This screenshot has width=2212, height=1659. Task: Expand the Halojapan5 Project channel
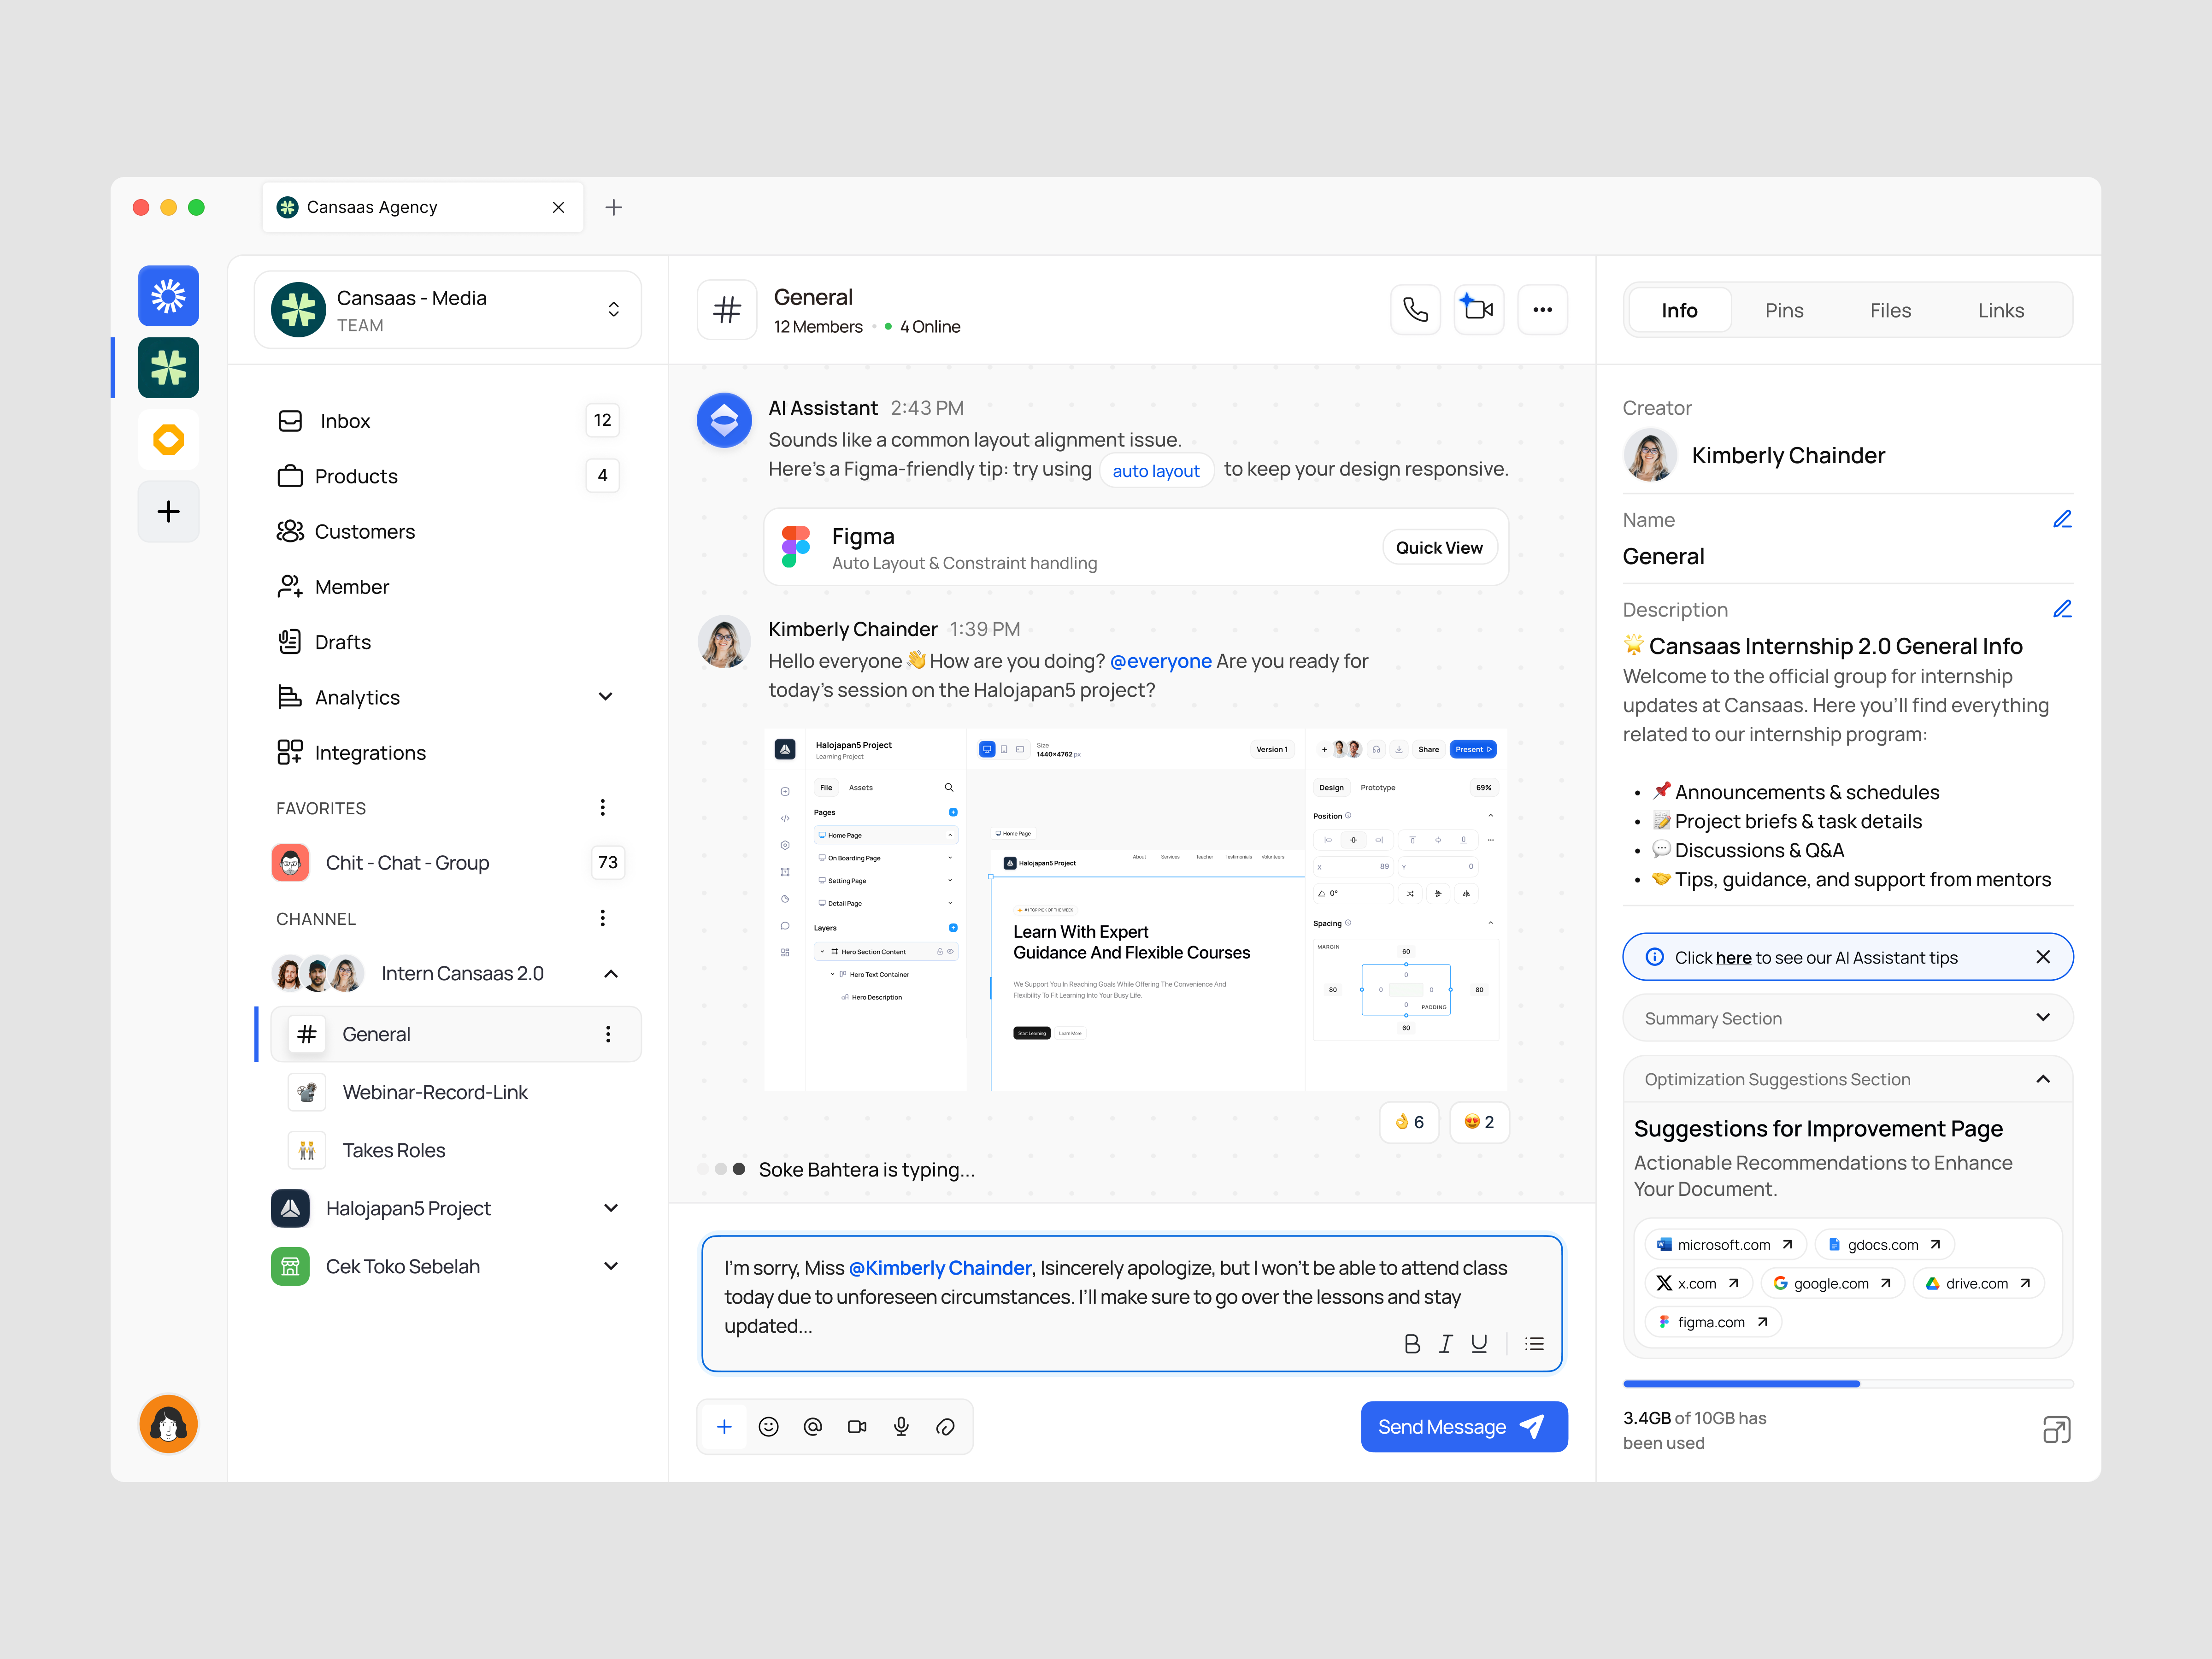pos(610,1208)
